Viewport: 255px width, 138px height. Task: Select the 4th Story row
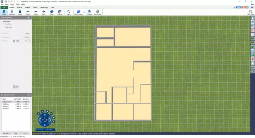pos(16,108)
